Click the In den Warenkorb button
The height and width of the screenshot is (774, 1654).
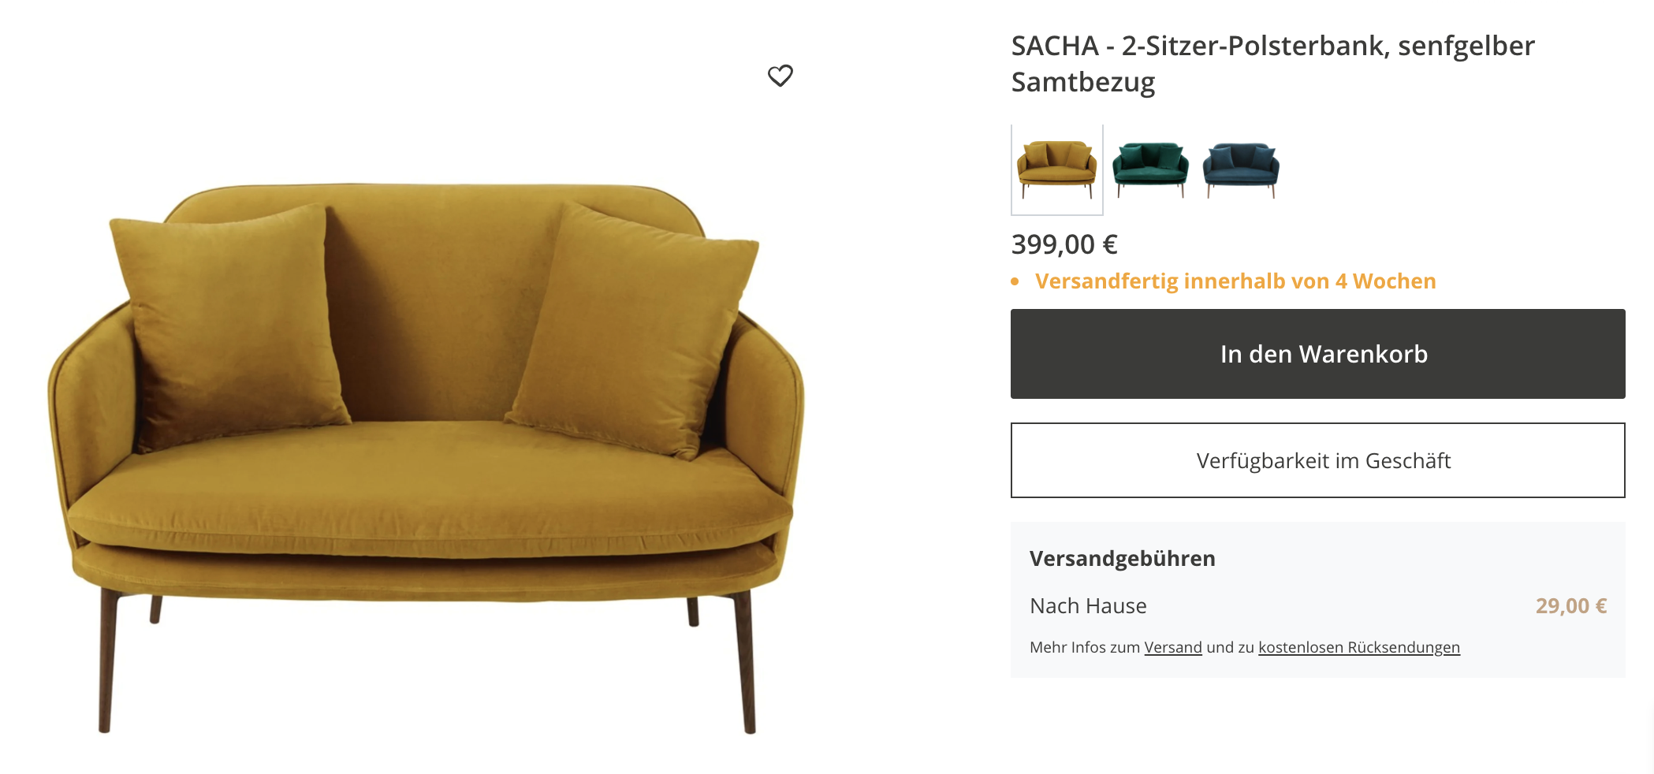point(1317,354)
